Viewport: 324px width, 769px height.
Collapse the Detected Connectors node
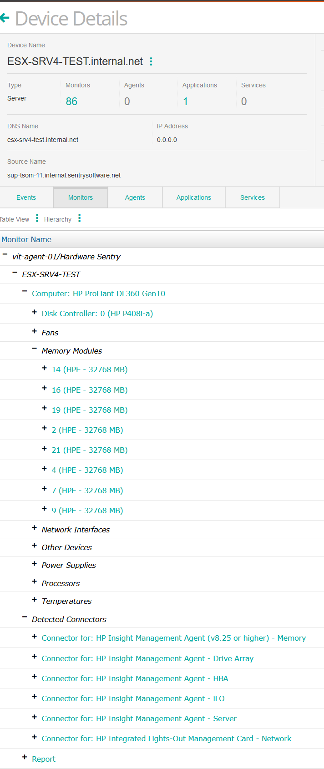pos(25,617)
